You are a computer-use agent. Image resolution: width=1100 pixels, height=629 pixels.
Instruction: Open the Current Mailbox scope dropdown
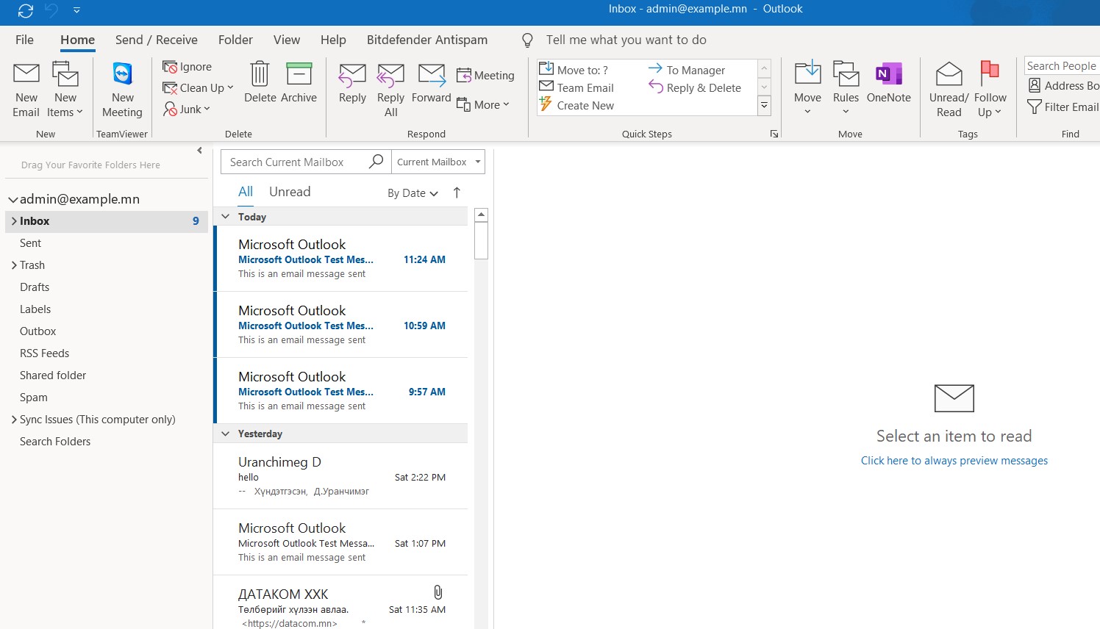438,162
